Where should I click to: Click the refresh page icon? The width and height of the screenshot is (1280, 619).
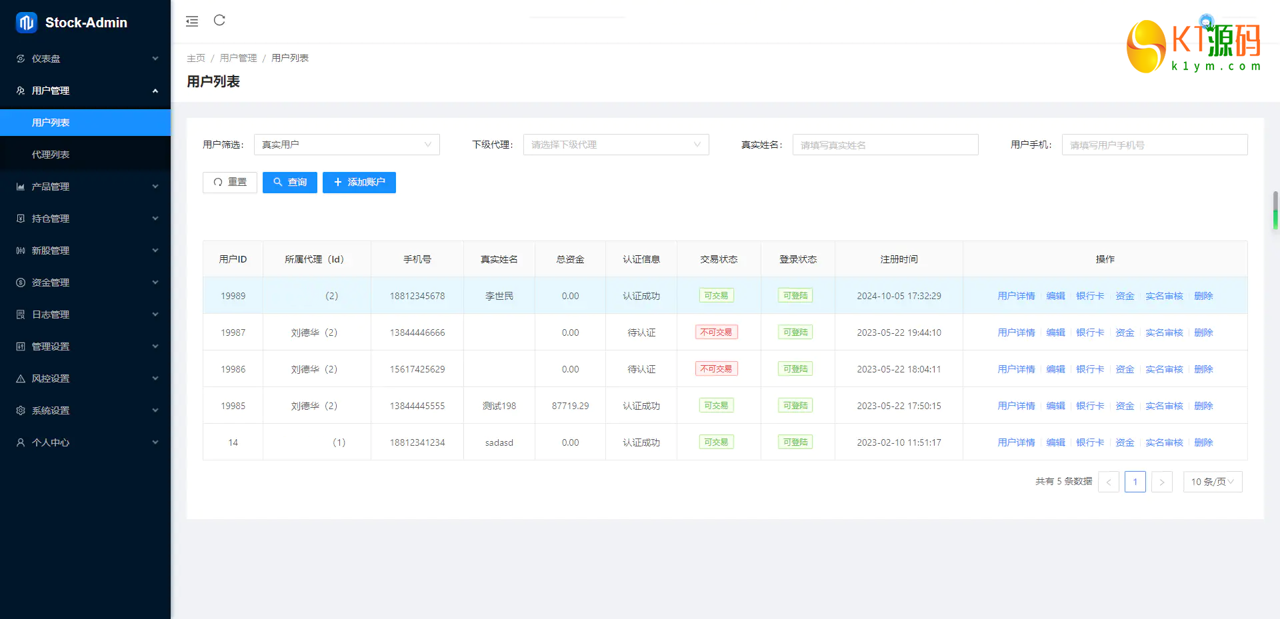coord(219,21)
